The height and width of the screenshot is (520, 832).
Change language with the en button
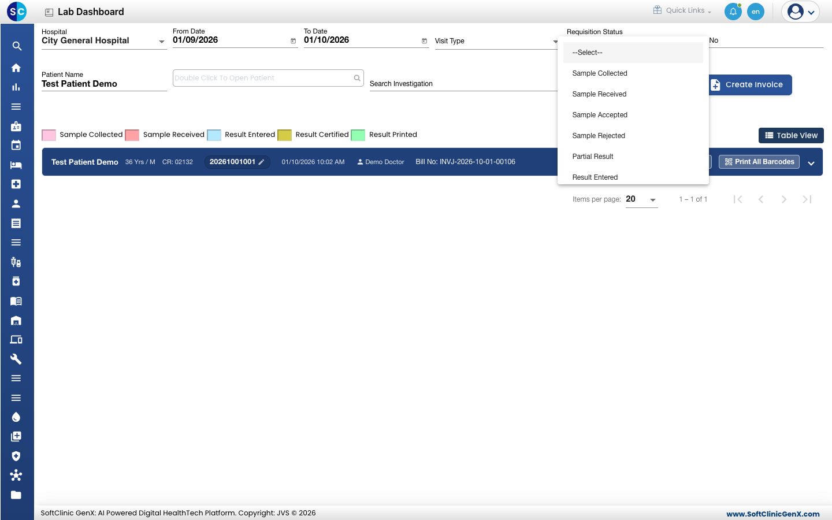(x=756, y=12)
